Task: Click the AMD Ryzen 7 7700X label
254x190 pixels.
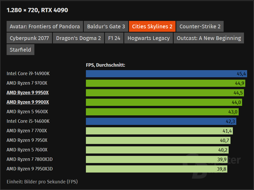Action: coord(27,131)
